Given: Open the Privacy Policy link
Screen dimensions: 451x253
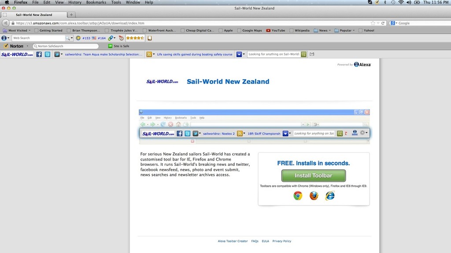Looking at the screenshot, I should [282, 241].
